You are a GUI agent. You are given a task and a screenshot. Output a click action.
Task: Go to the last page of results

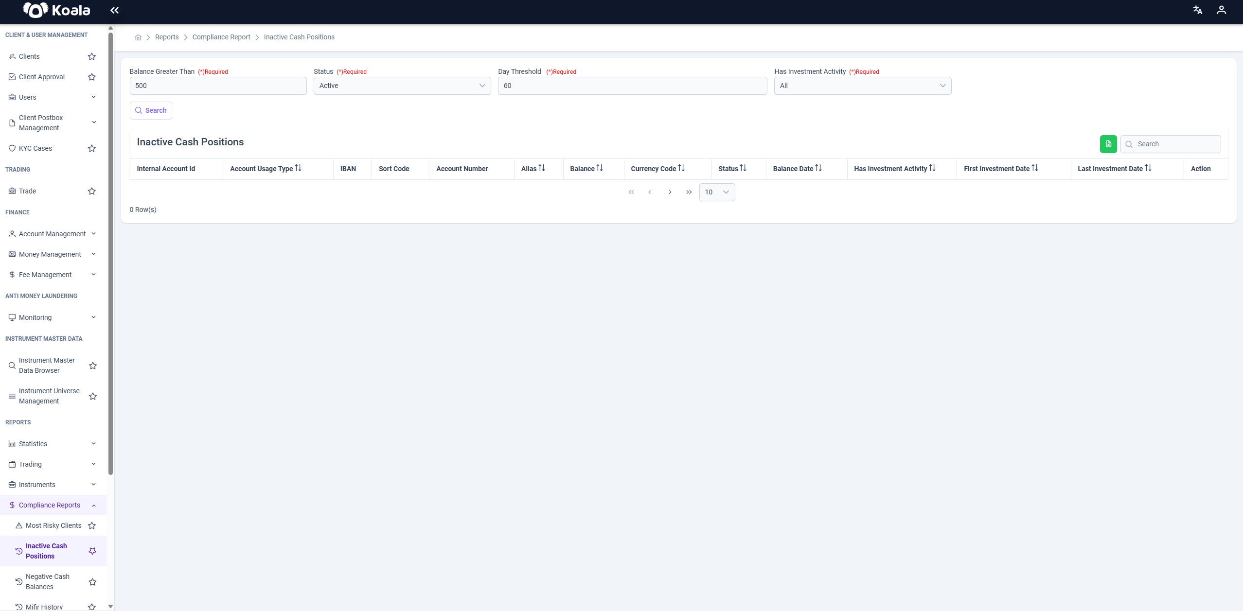pyautogui.click(x=689, y=192)
